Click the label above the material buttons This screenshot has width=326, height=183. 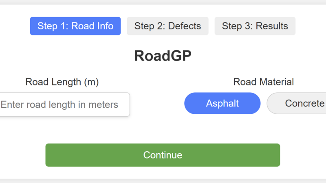click(263, 82)
